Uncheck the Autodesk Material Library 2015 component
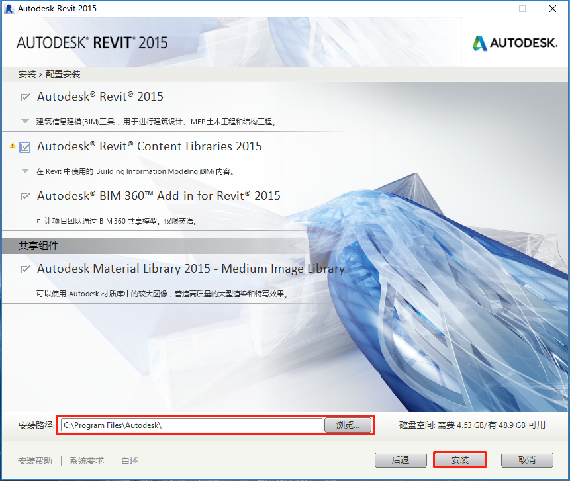Image resolution: width=570 pixels, height=481 pixels. pyautogui.click(x=25, y=269)
